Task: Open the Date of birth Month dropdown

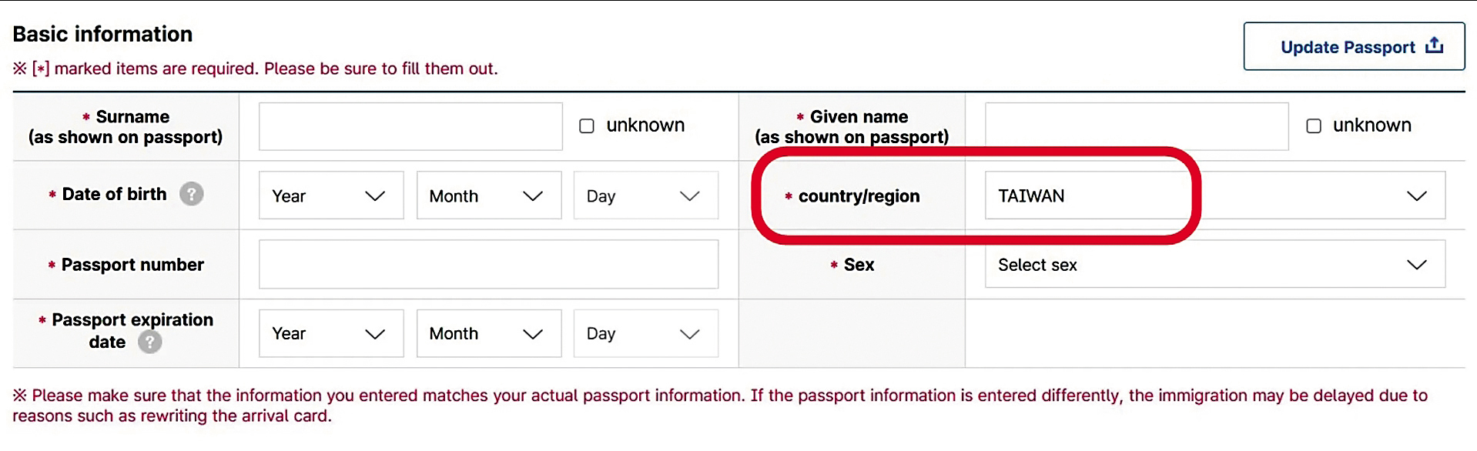Action: coord(488,195)
